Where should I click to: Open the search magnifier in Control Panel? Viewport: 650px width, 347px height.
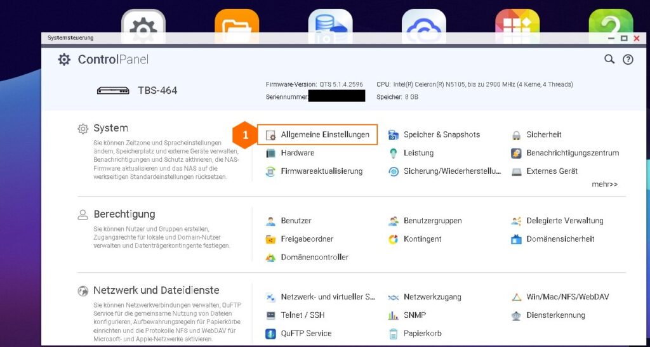pos(609,59)
